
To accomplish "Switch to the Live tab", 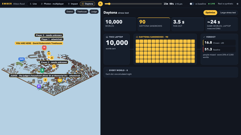I will (33, 4).
